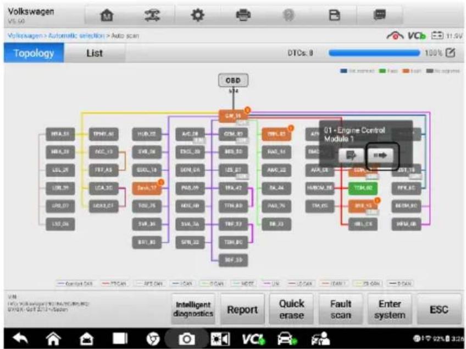Click the Fault scan button
Screen dimensions: 466x349
point(341,309)
